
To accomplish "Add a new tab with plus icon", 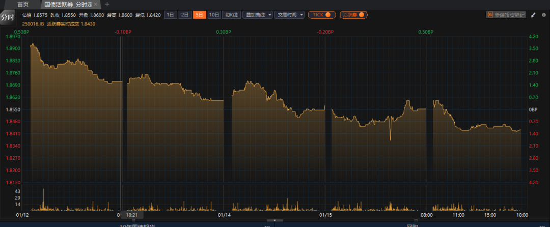I will pyautogui.click(x=106, y=4).
